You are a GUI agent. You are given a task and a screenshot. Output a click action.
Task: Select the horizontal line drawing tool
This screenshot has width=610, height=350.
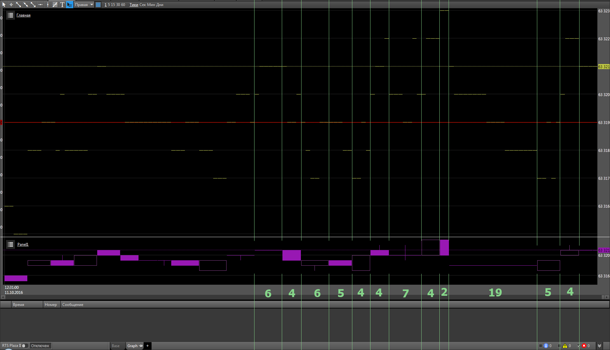(x=40, y=4)
